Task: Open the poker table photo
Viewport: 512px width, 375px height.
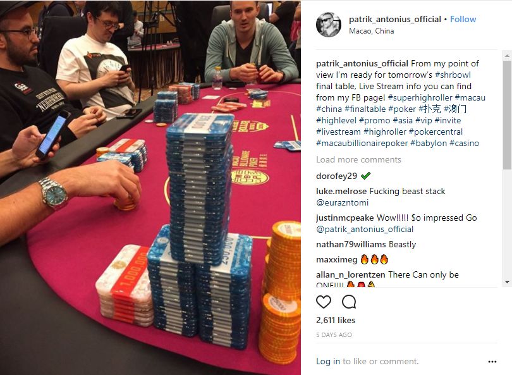Action: click(150, 187)
